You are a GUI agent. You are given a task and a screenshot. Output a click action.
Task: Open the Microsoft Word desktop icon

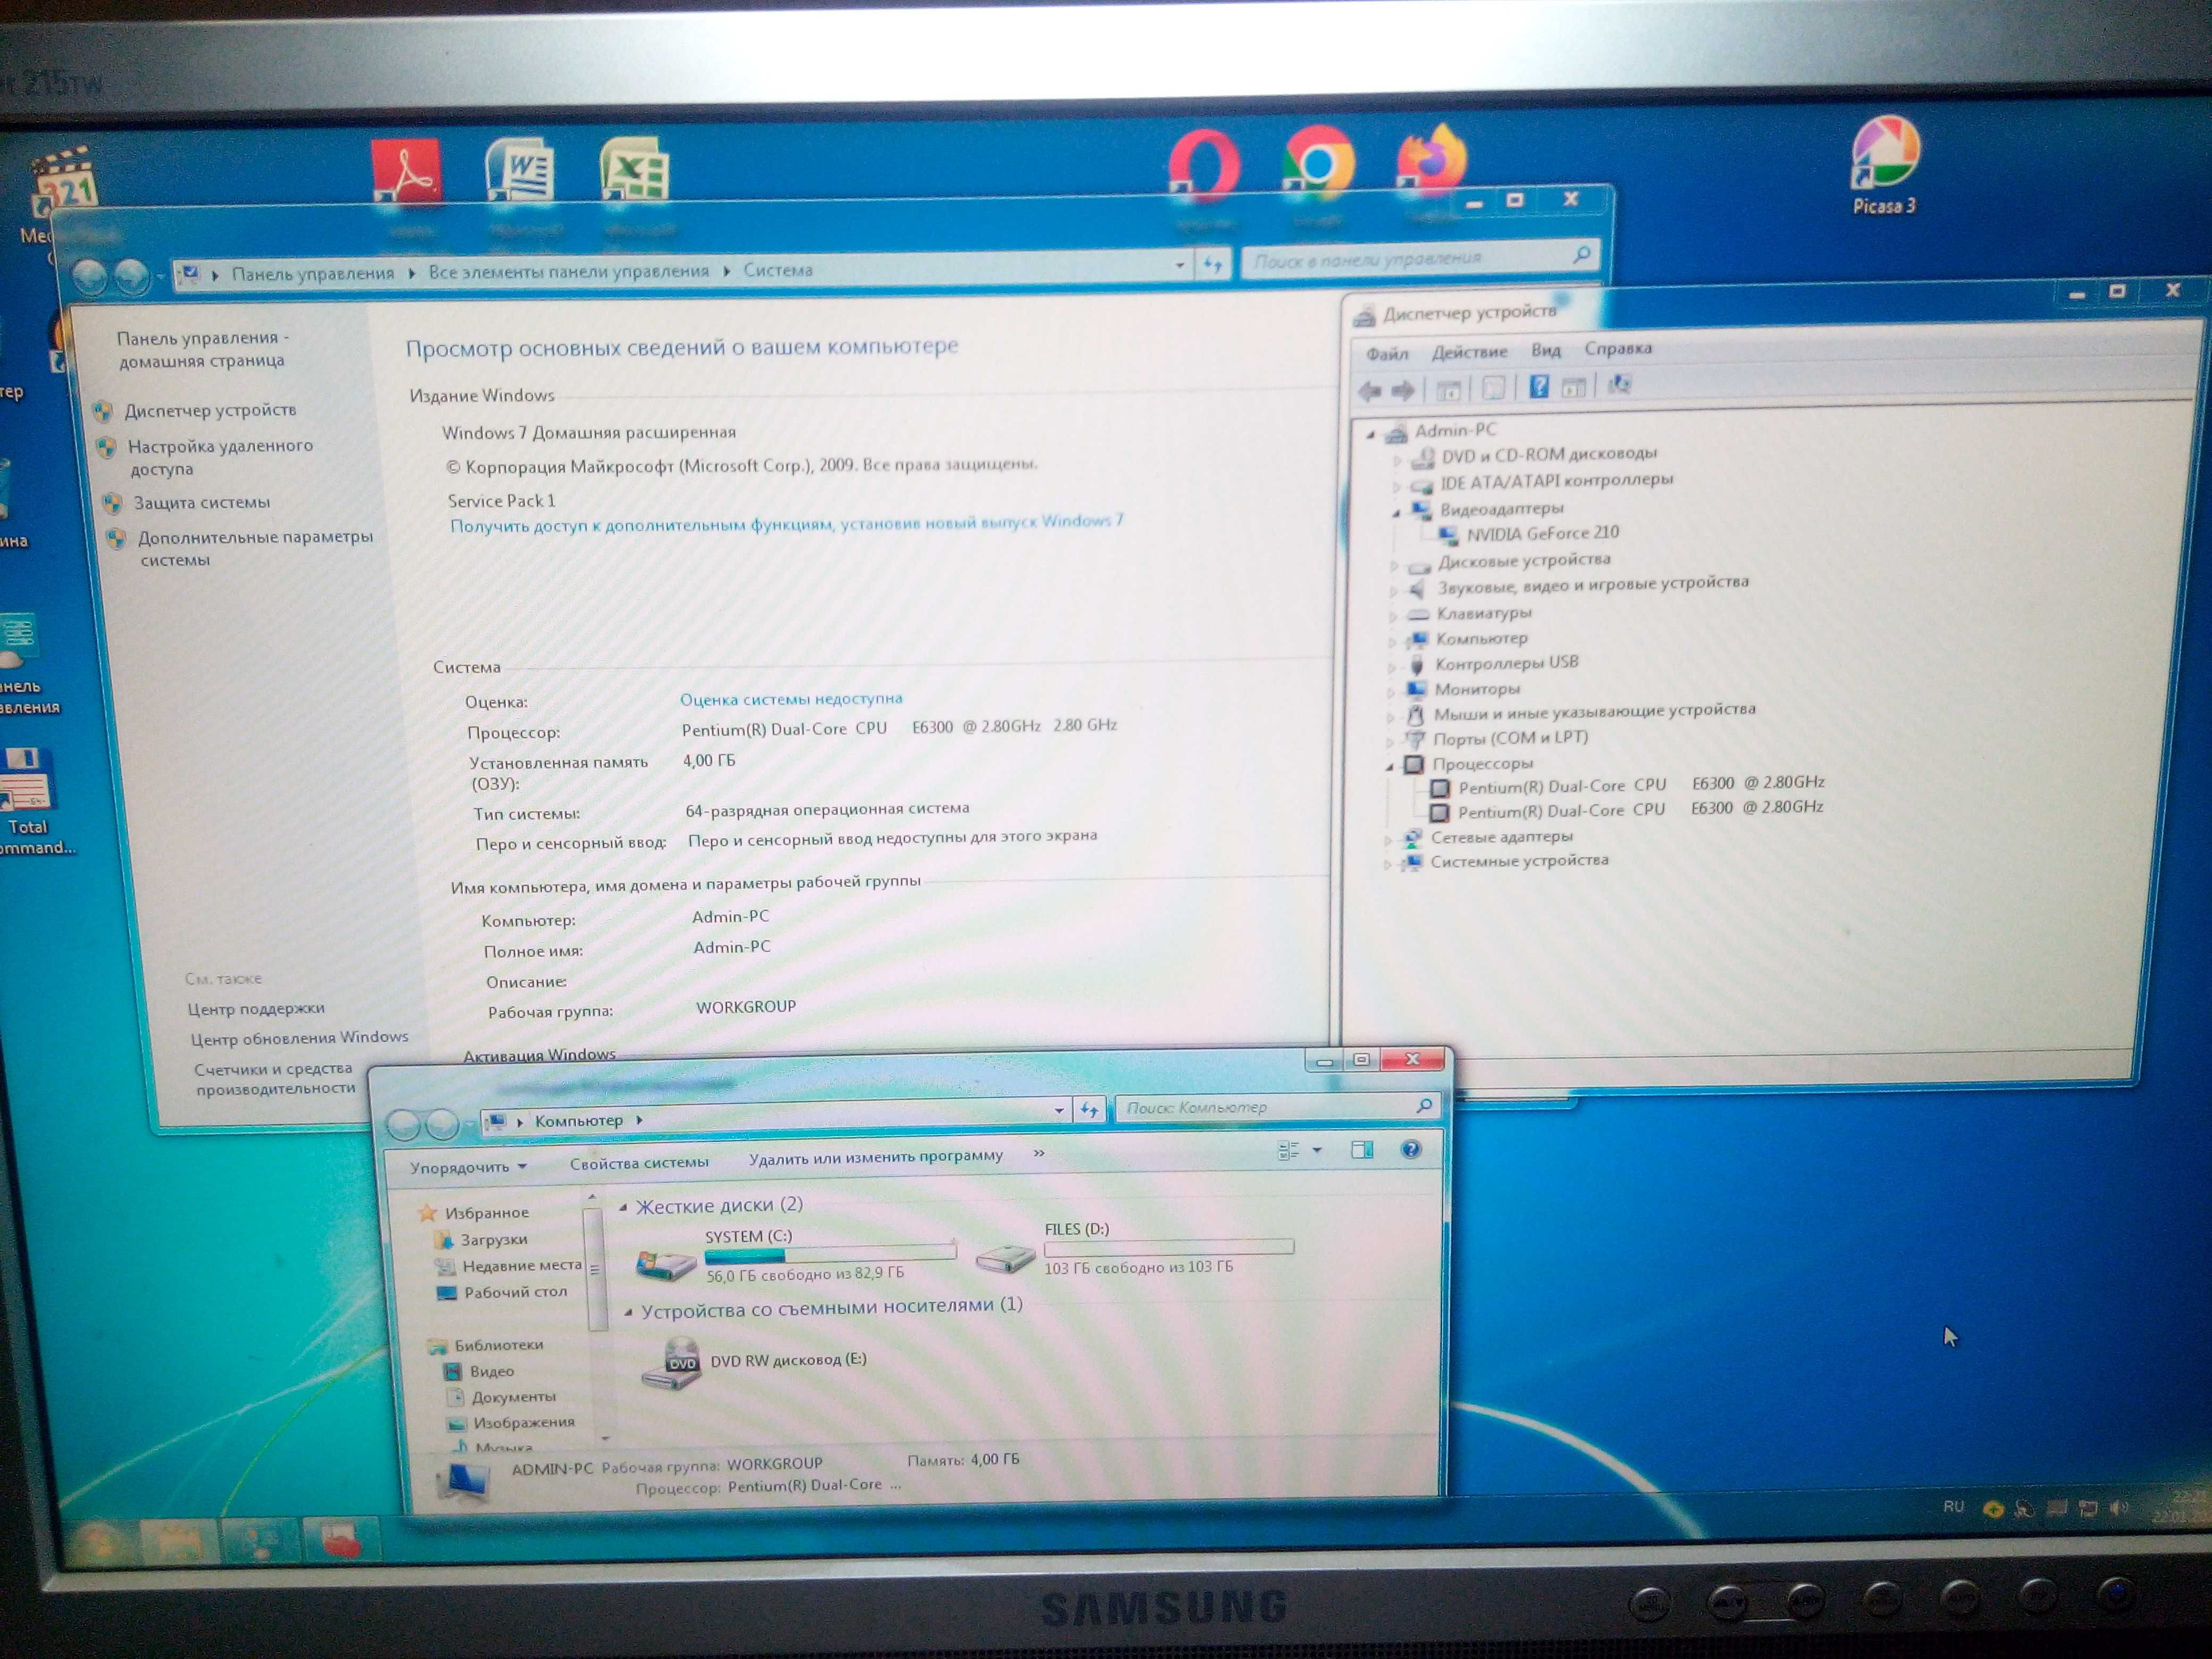coord(520,171)
